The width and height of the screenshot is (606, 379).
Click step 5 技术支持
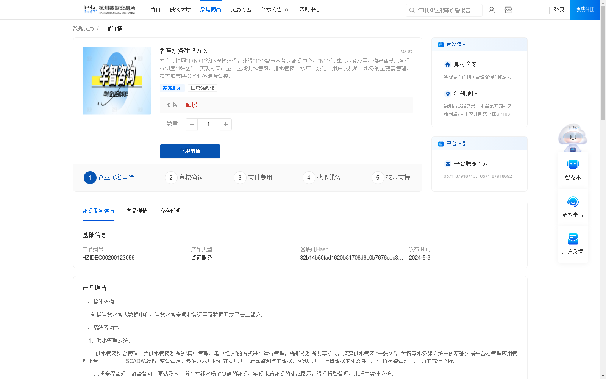coord(391,178)
